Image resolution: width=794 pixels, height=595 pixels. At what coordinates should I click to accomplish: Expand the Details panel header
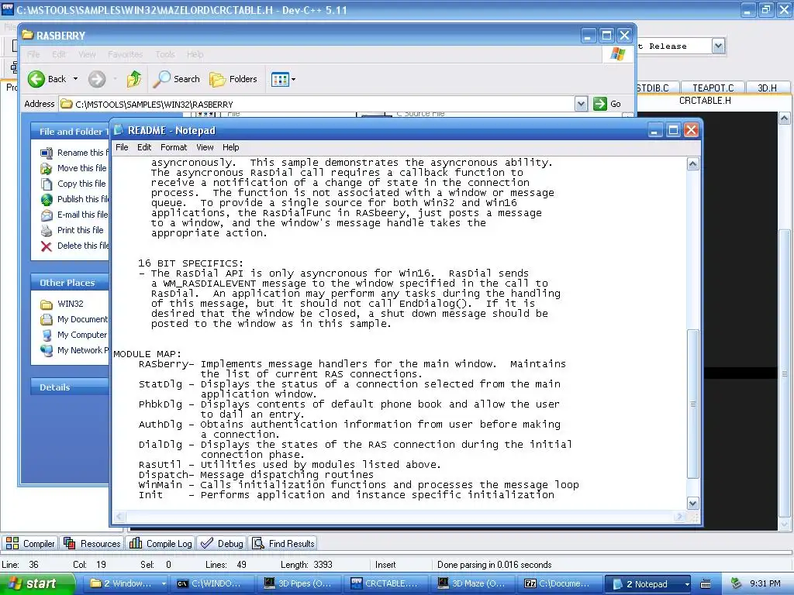tap(69, 387)
